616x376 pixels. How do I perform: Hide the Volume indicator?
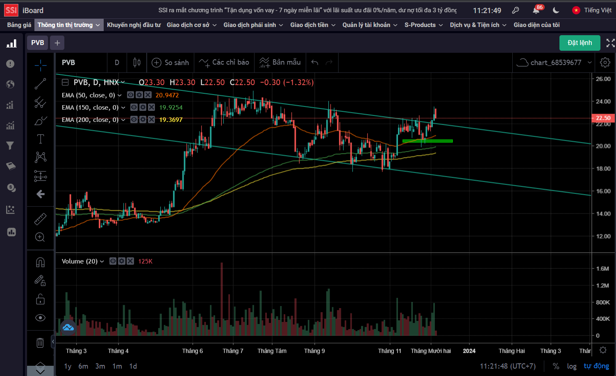[x=113, y=261]
